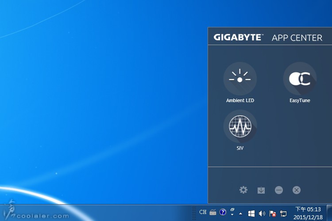
Task: Click the blue help question mark icon
Action: [x=223, y=212]
